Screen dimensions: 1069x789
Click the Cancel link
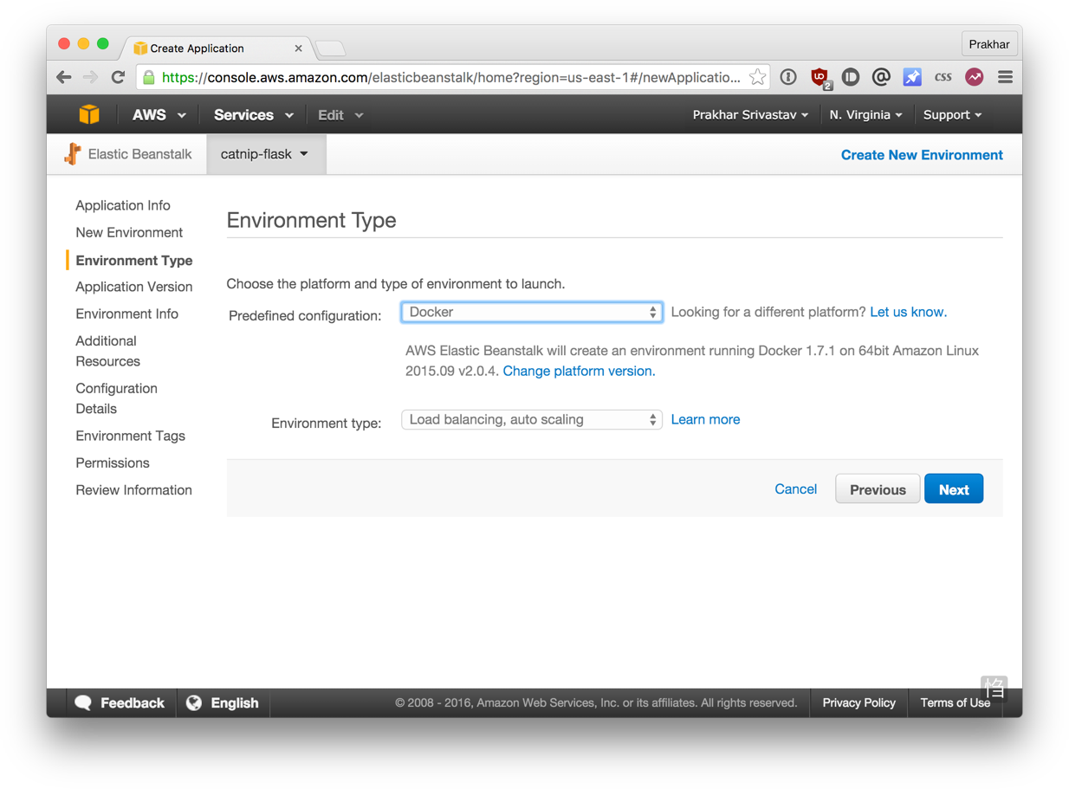pos(795,489)
